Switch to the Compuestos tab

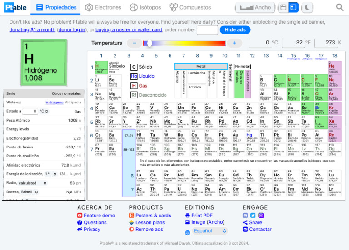[190, 7]
